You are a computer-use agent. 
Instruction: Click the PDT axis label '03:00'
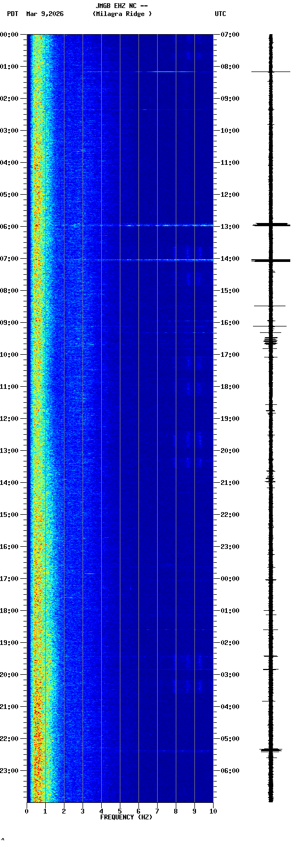pyautogui.click(x=10, y=131)
